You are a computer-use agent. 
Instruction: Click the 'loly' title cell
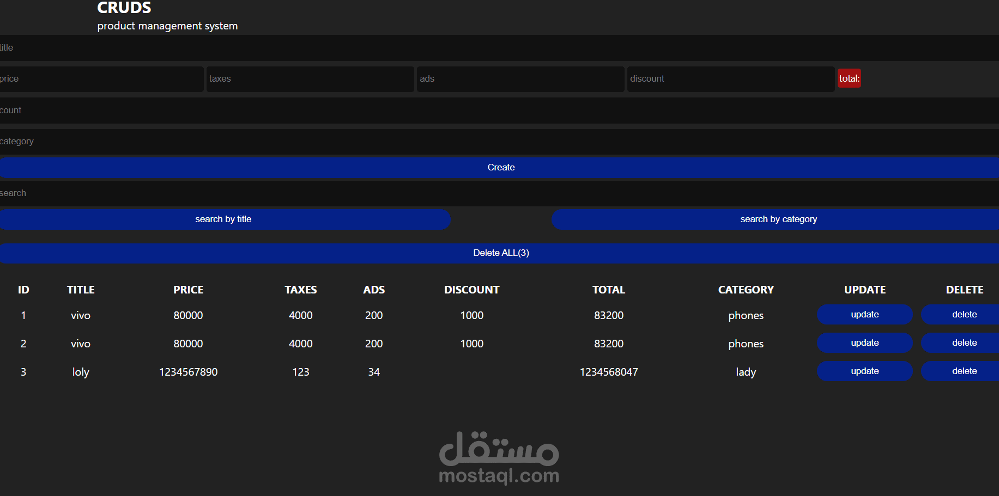pos(81,372)
